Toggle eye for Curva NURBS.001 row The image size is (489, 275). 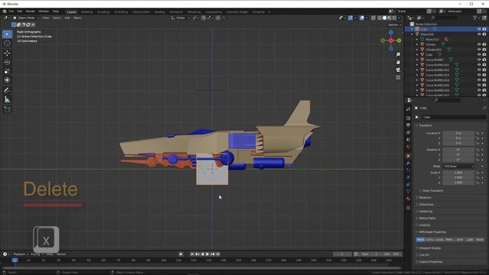click(x=479, y=65)
